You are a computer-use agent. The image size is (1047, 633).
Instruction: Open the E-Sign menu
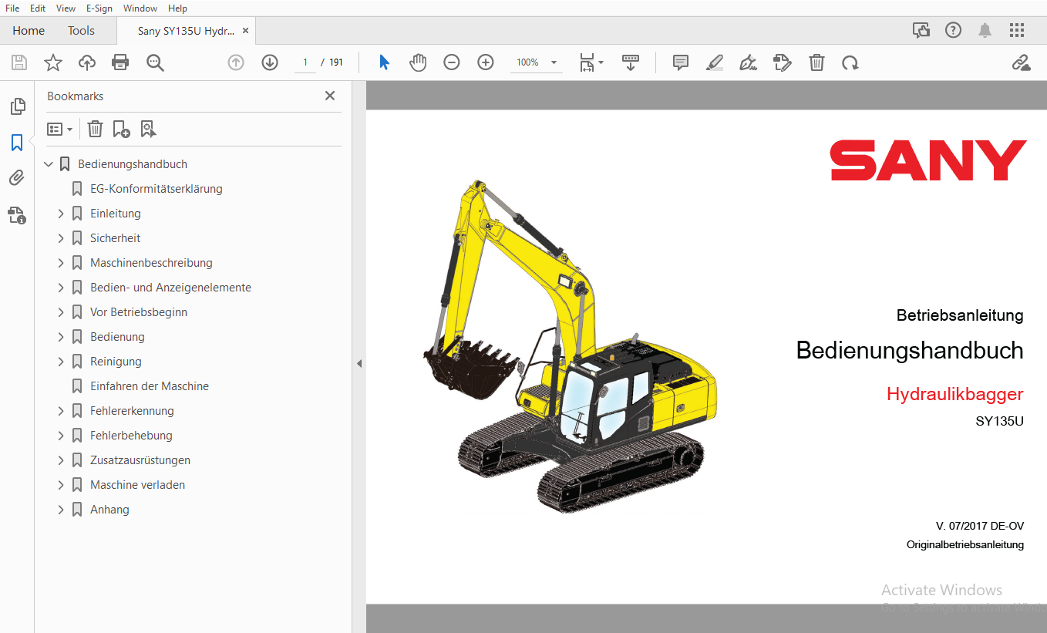(99, 8)
